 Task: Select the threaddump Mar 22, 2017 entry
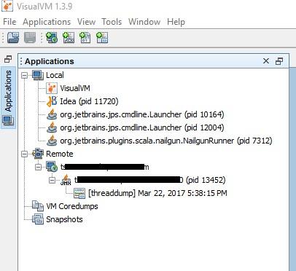click(157, 193)
